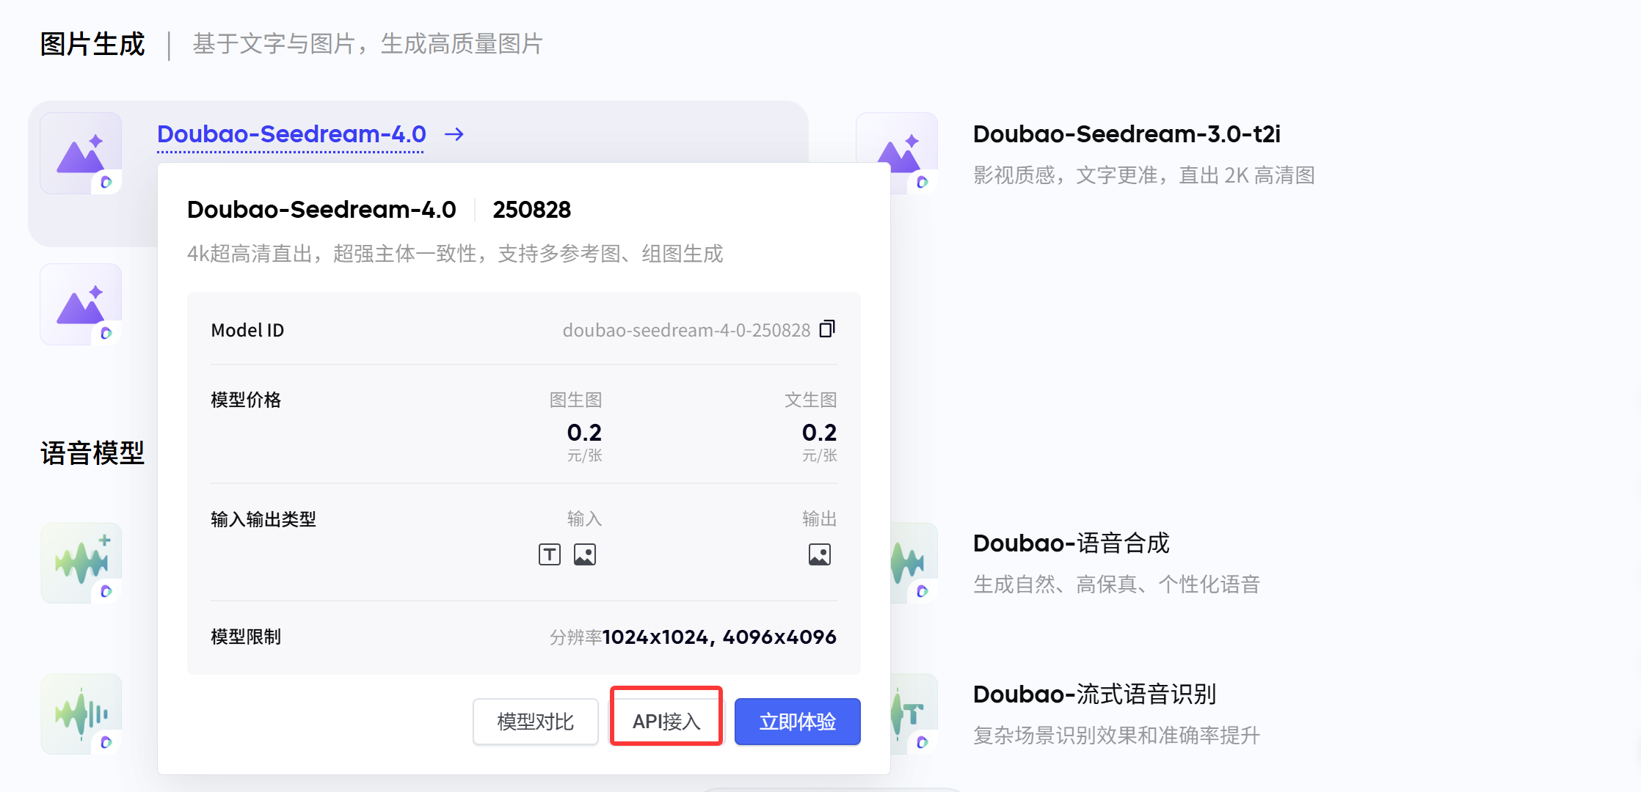
Task: Click the API接入 button
Action: [666, 722]
